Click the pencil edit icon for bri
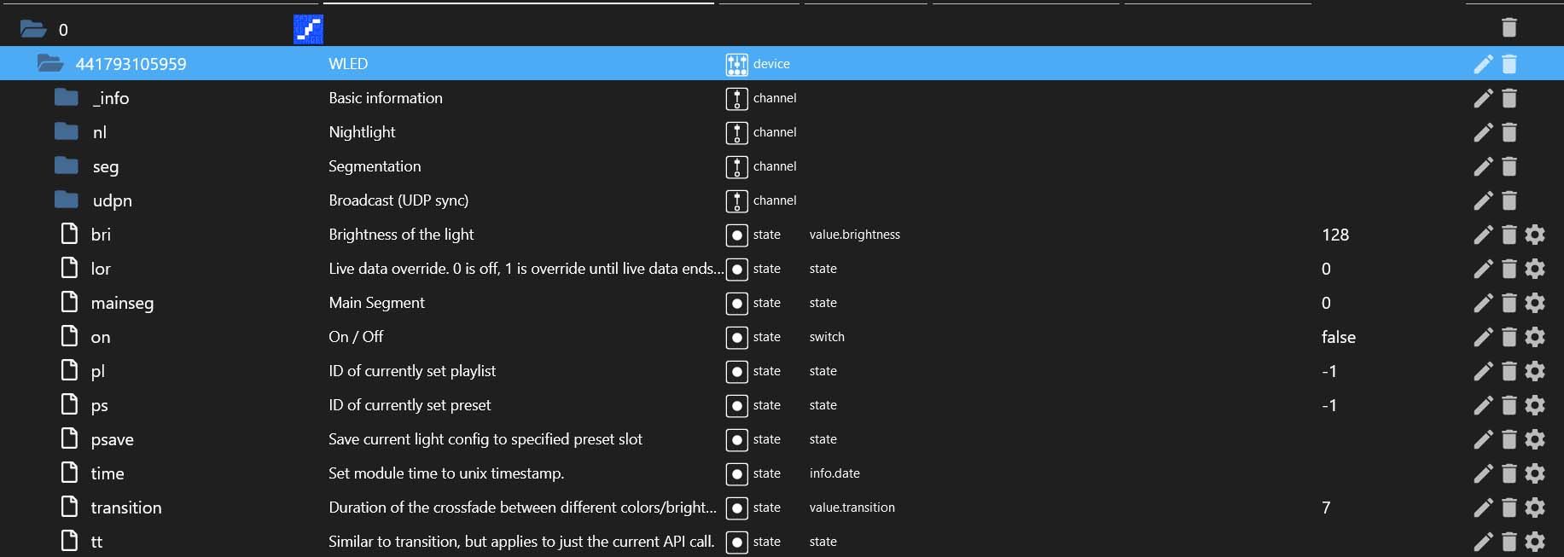 (1483, 235)
